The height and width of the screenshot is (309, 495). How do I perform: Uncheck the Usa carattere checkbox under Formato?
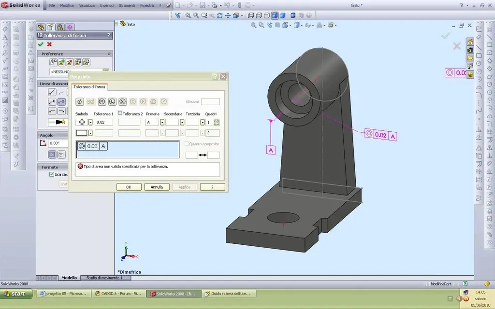pyautogui.click(x=52, y=174)
